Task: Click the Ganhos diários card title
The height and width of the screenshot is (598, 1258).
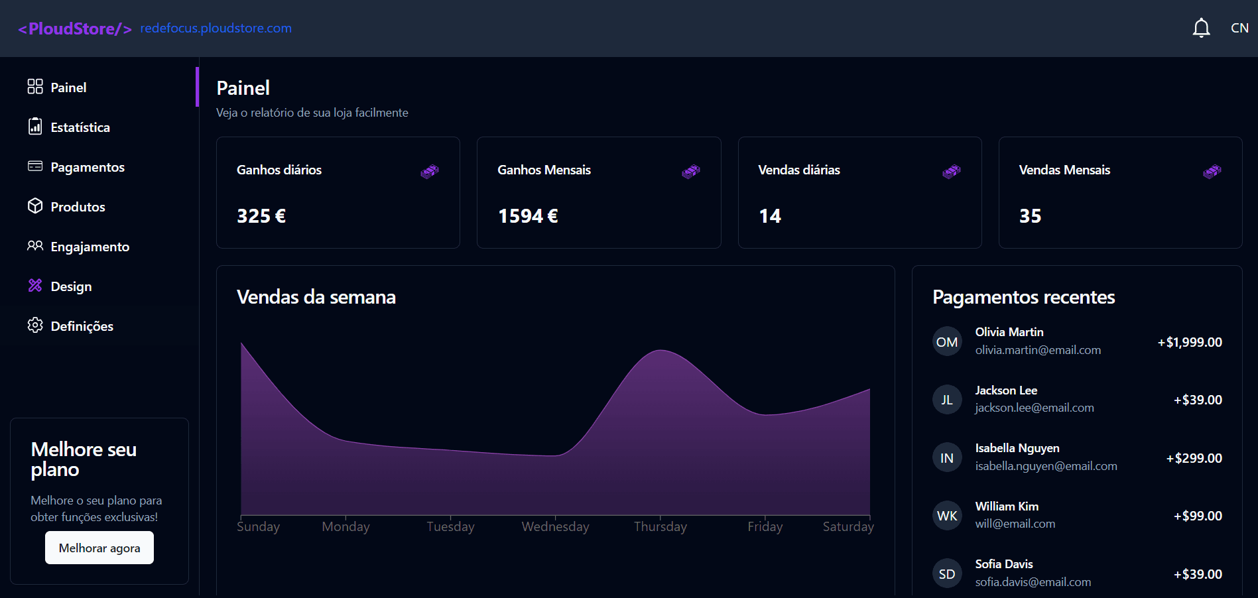Action: coord(279,170)
